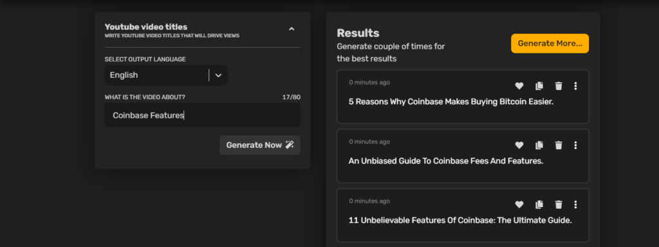Image resolution: width=659 pixels, height=247 pixels.
Task: Copy the "An Unbiased Guide" result
Action: [x=539, y=145]
